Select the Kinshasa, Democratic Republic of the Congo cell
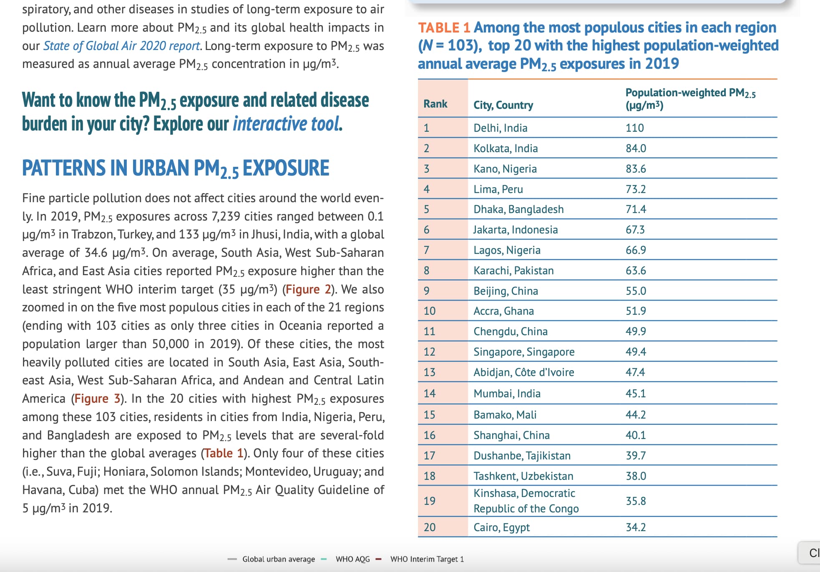820x572 pixels. tap(526, 501)
